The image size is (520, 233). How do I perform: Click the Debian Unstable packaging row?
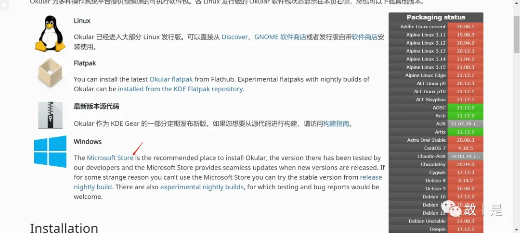(436, 221)
